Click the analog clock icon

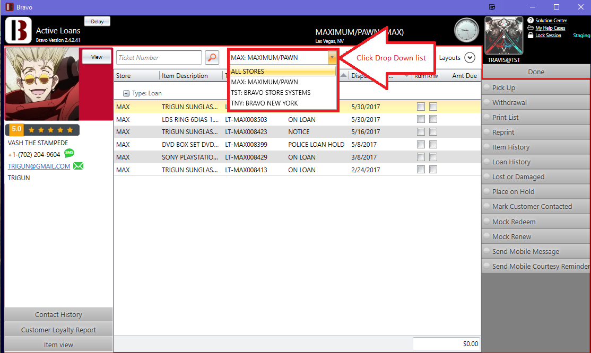coord(466,30)
